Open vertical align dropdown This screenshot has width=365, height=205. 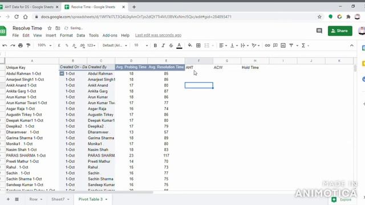click(234, 46)
